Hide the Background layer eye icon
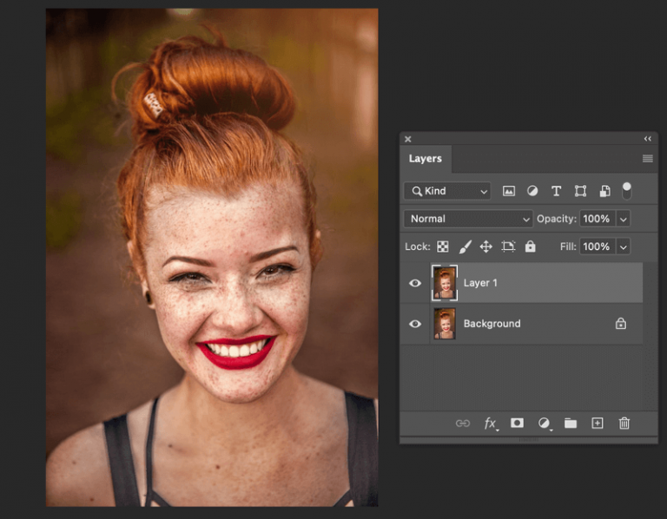Viewport: 667px width, 519px height. (x=415, y=324)
